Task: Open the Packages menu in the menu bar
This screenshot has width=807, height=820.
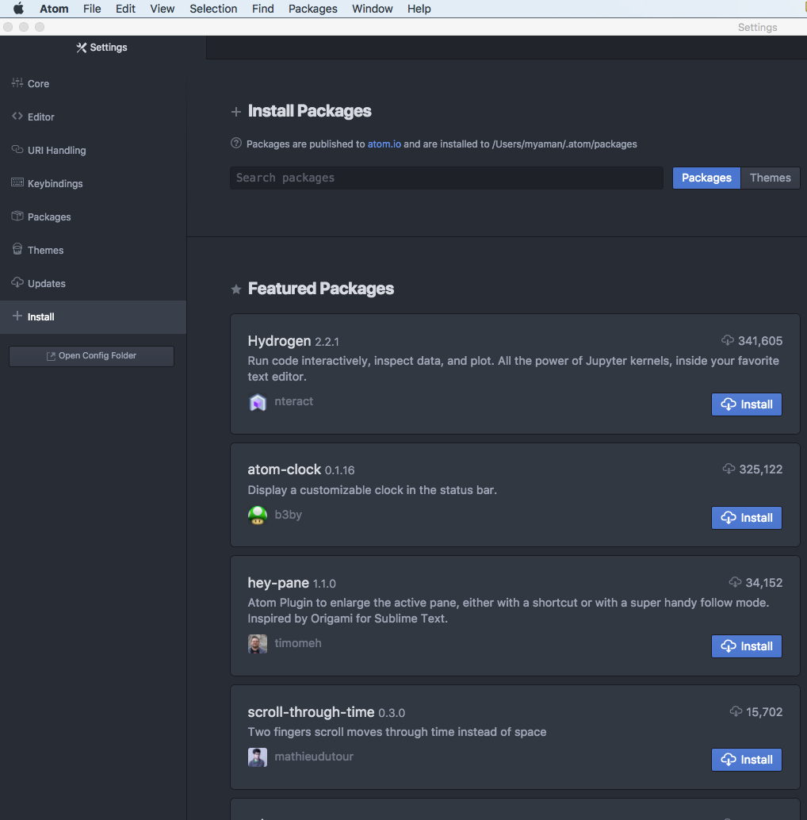Action: tap(312, 9)
